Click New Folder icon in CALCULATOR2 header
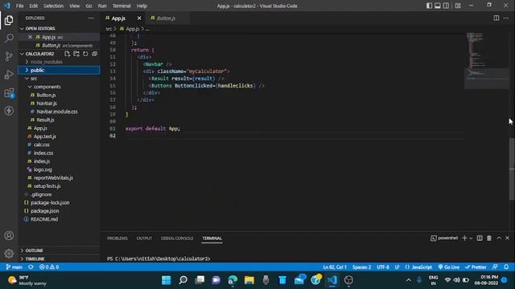515x289 pixels. tap(76, 54)
